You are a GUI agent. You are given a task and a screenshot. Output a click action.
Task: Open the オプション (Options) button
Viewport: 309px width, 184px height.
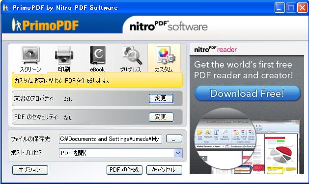tap(30, 170)
